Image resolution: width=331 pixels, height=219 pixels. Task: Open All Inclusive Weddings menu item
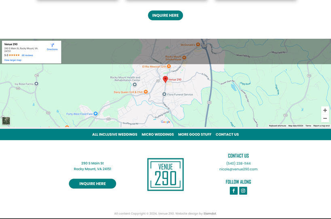pyautogui.click(x=115, y=135)
